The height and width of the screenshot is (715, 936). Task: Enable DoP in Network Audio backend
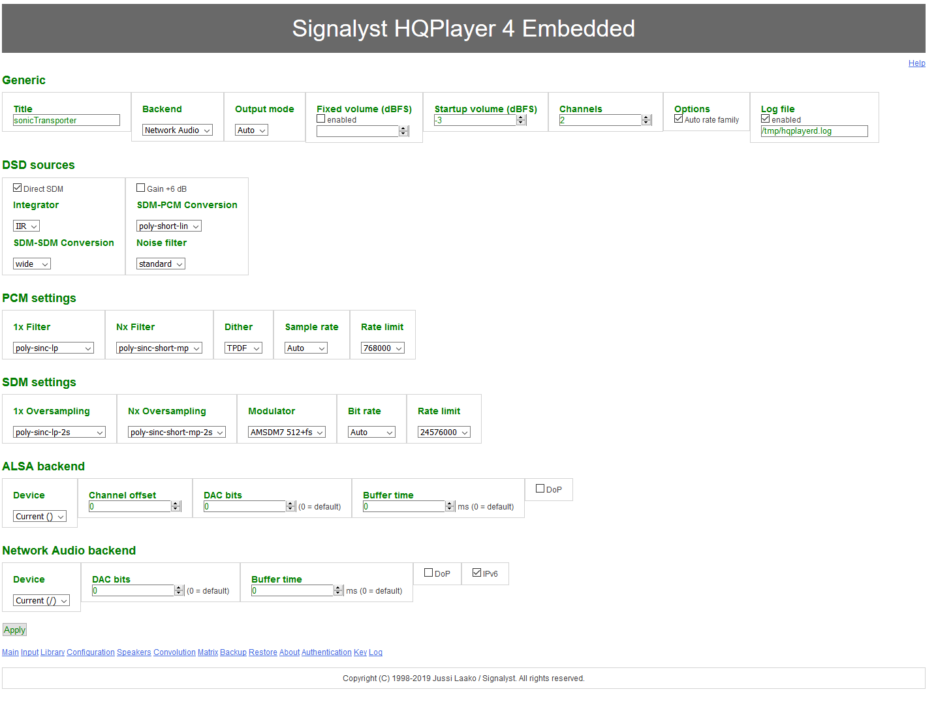pyautogui.click(x=428, y=573)
